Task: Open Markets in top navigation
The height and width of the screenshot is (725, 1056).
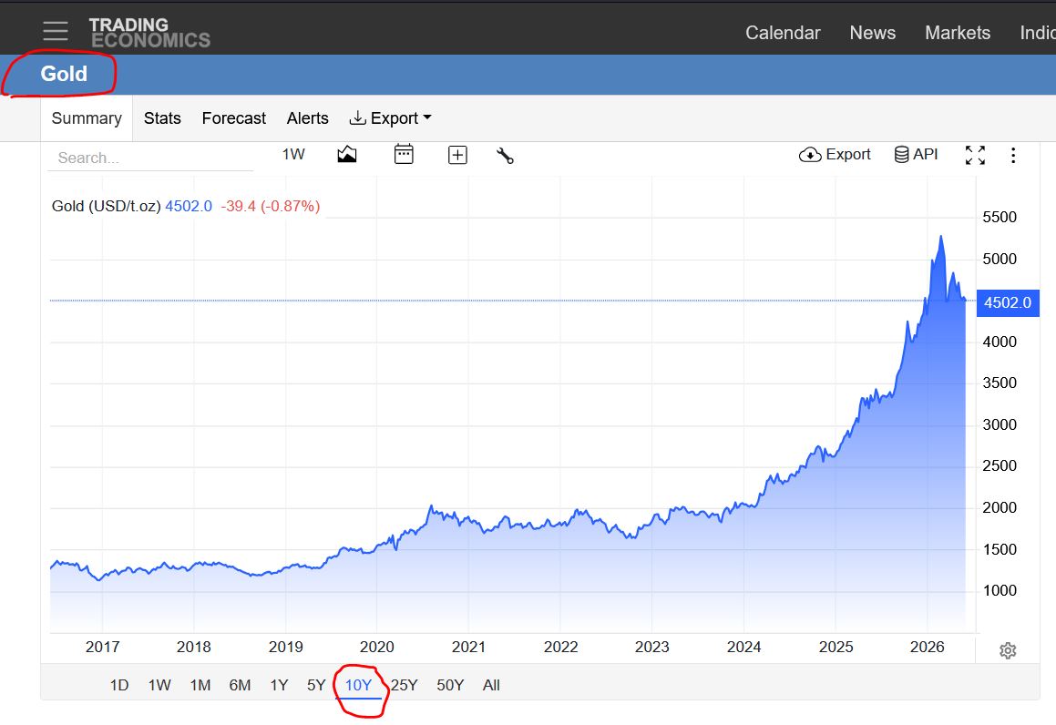Action: point(957,32)
